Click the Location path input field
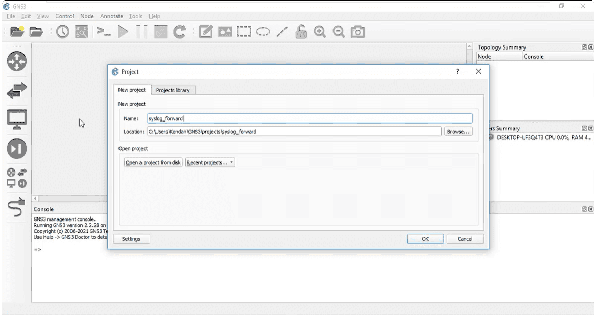 tap(294, 131)
